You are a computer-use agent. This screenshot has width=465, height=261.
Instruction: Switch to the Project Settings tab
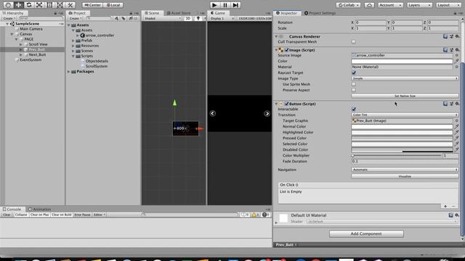[x=320, y=13]
